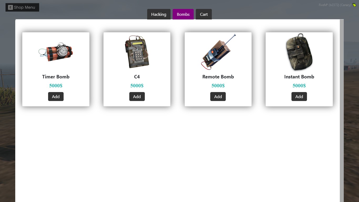Click the Shop Menu label
Screen dimensions: 359x202
[24, 7]
